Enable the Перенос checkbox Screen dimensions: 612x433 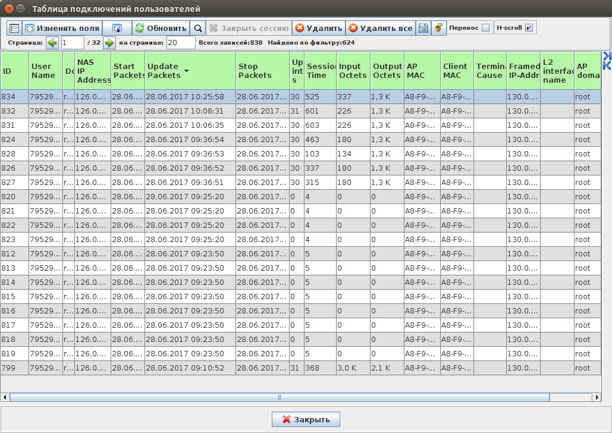(x=485, y=28)
